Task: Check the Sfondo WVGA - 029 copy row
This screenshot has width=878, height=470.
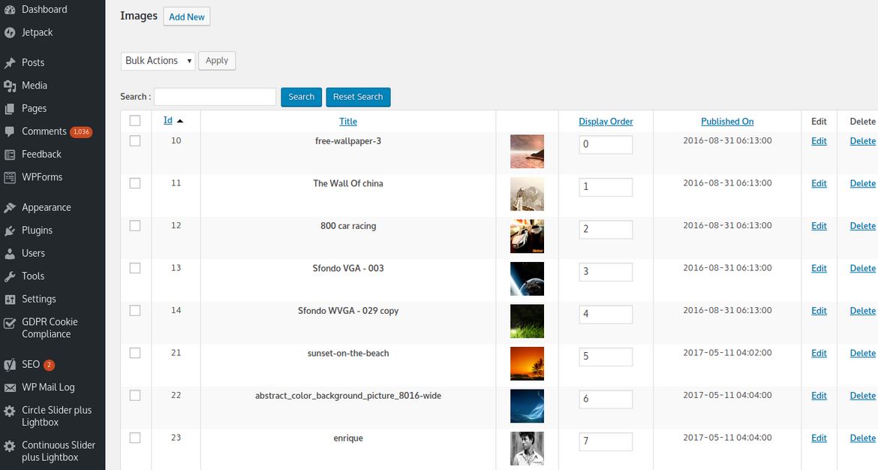Action: click(135, 310)
